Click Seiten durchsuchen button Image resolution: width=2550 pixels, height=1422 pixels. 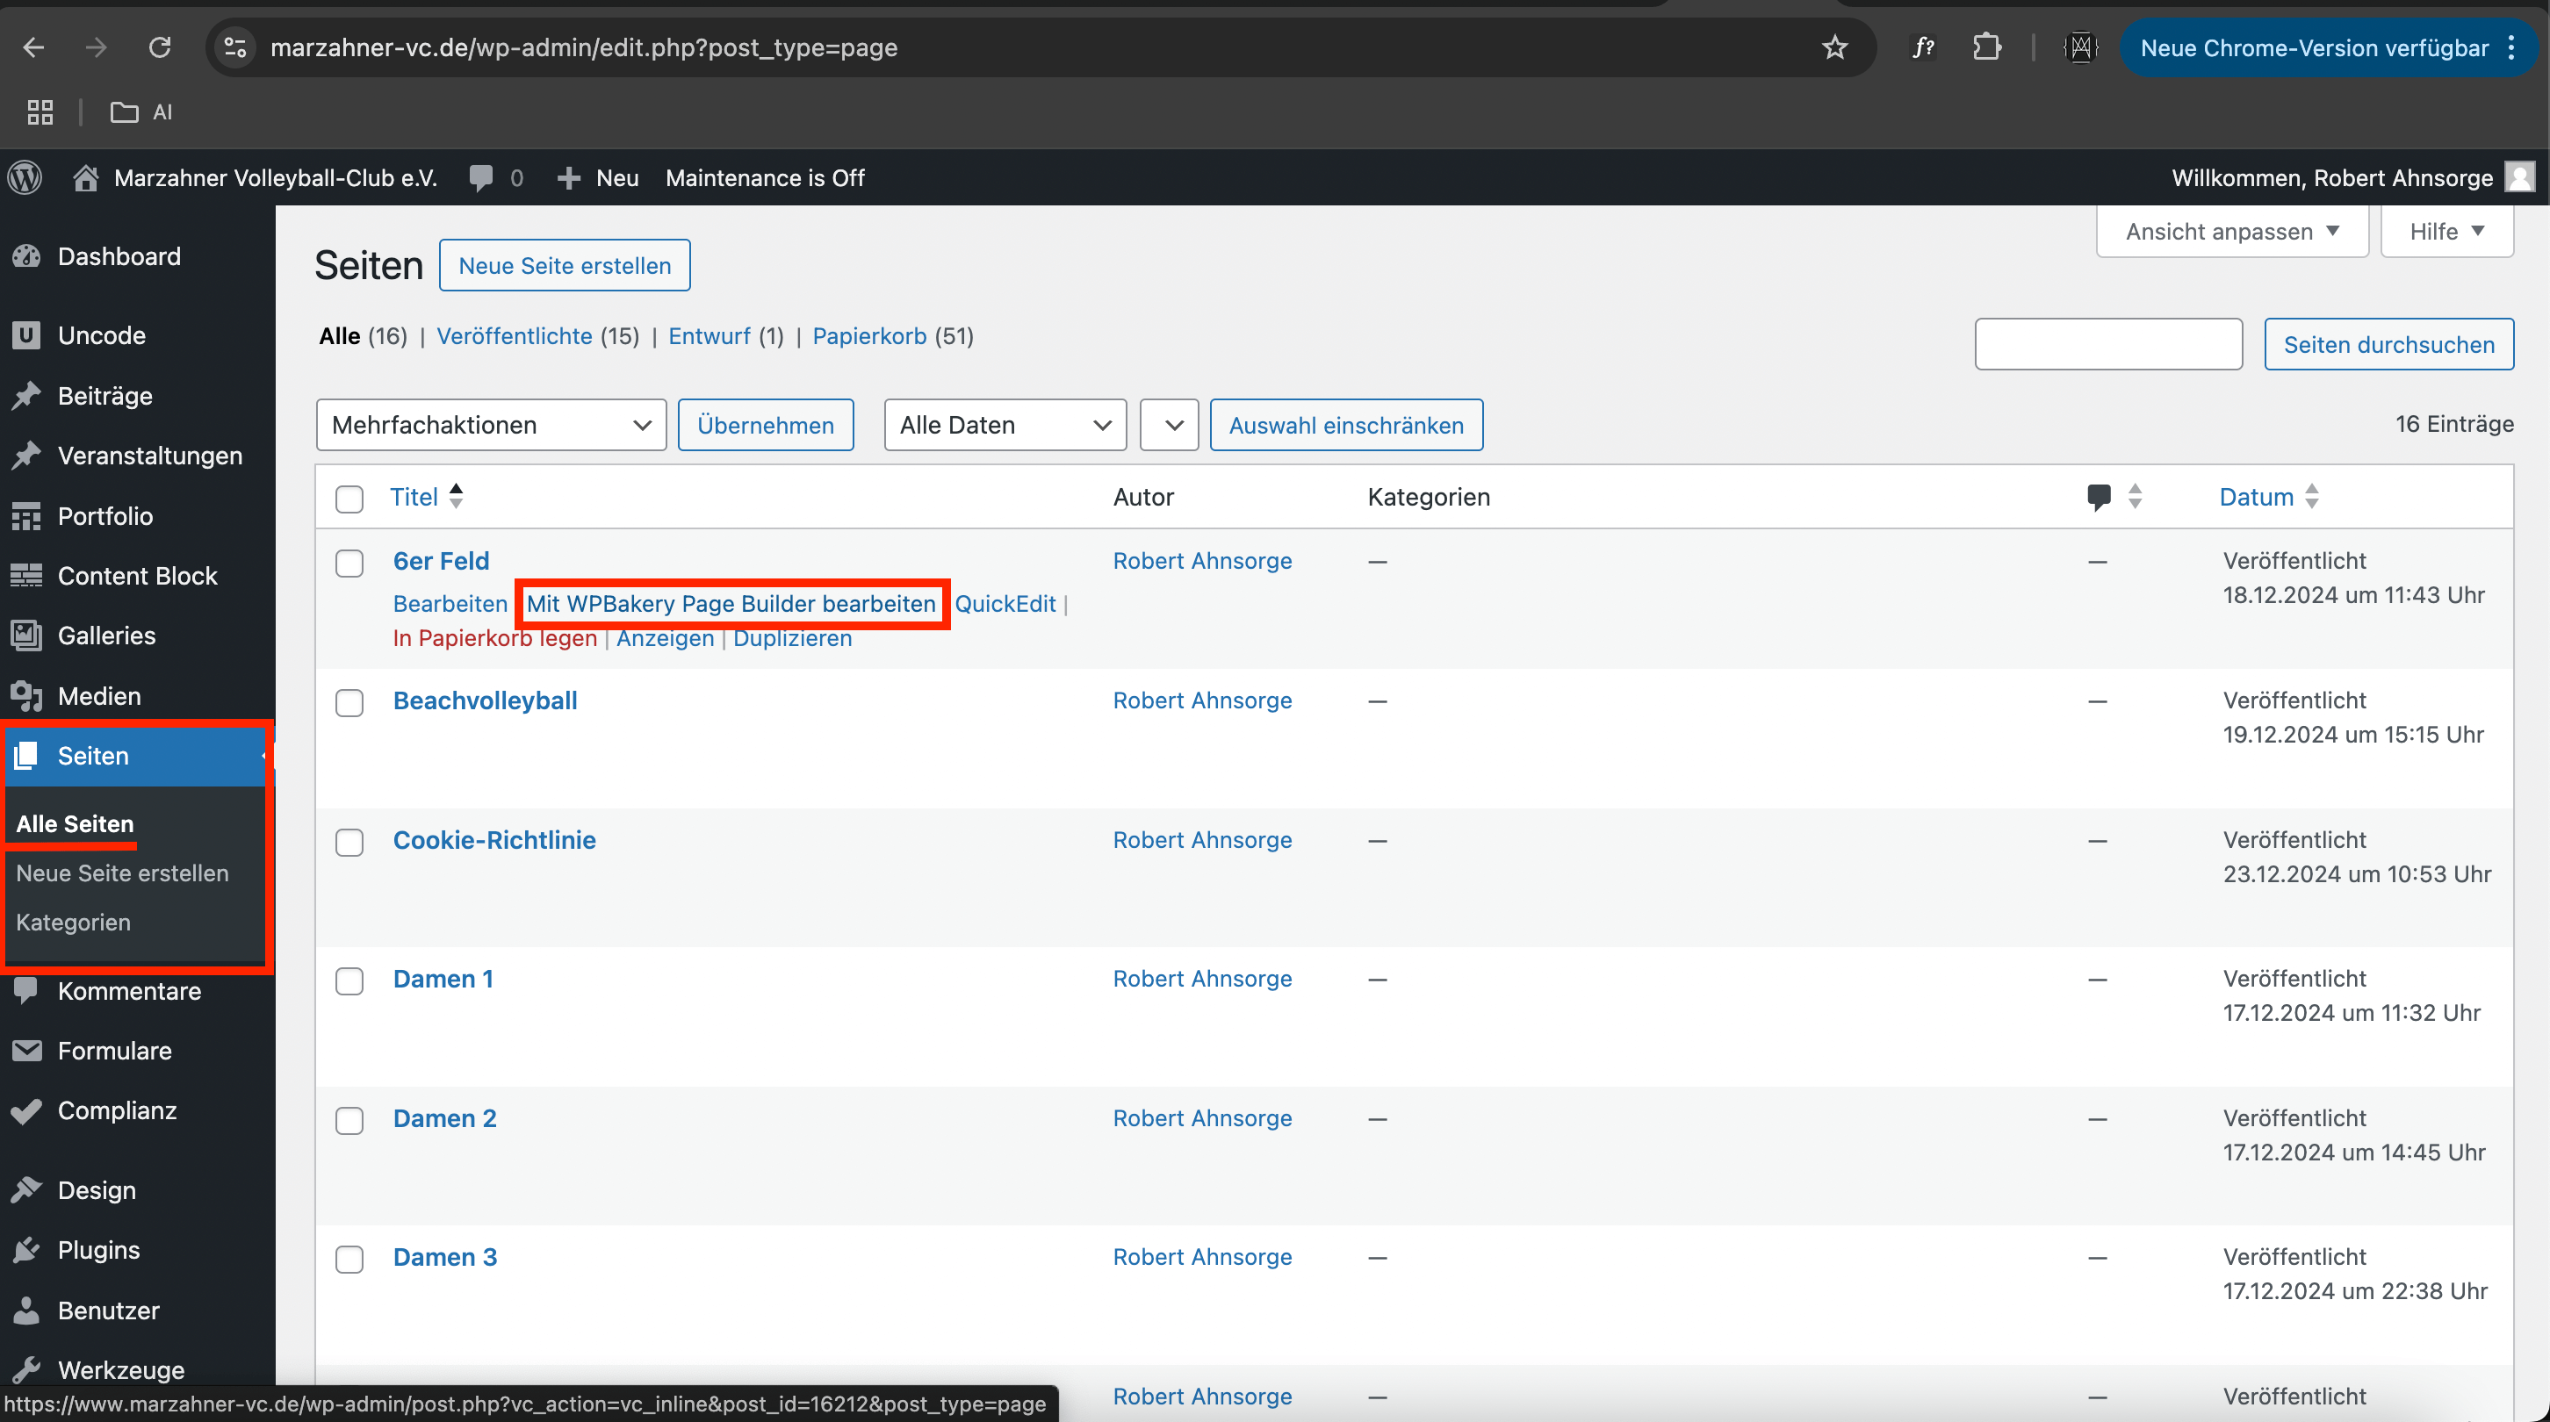tap(2388, 344)
